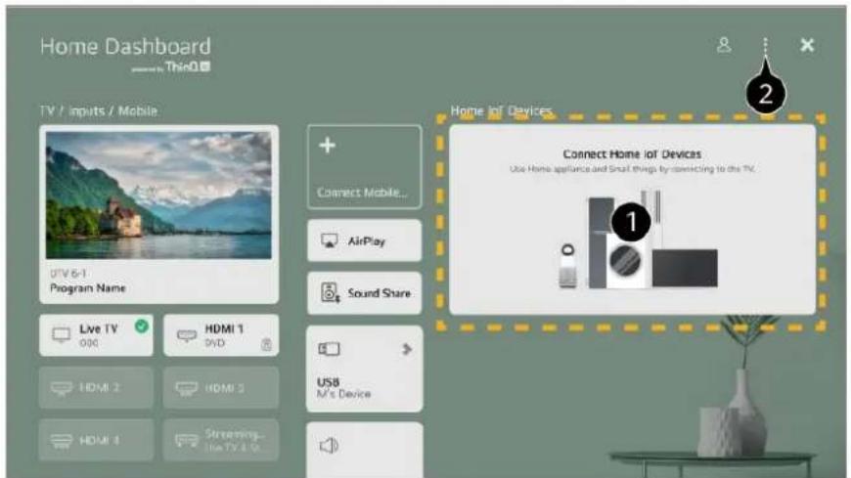Click the HDMI 3 connector icon
Viewport: 851px width, 478px height.
click(186, 388)
